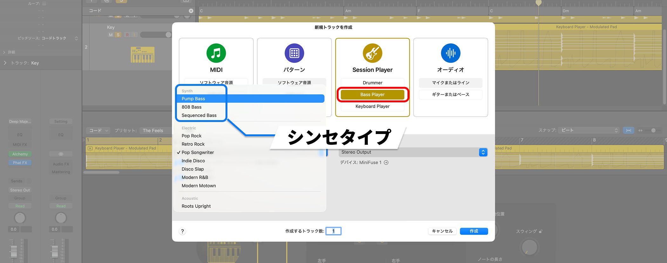The width and height of the screenshot is (667, 263).
Task: Open the help question mark button
Action: pos(182,231)
